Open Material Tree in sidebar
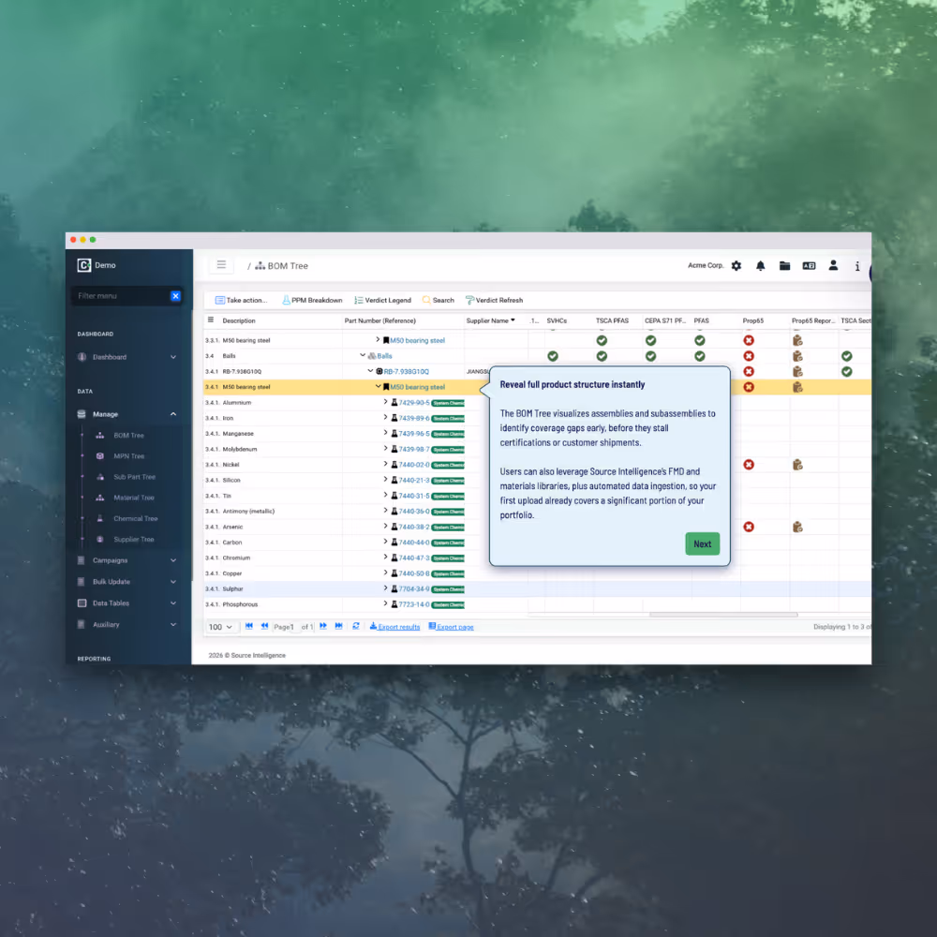The height and width of the screenshot is (937, 937). (133, 498)
